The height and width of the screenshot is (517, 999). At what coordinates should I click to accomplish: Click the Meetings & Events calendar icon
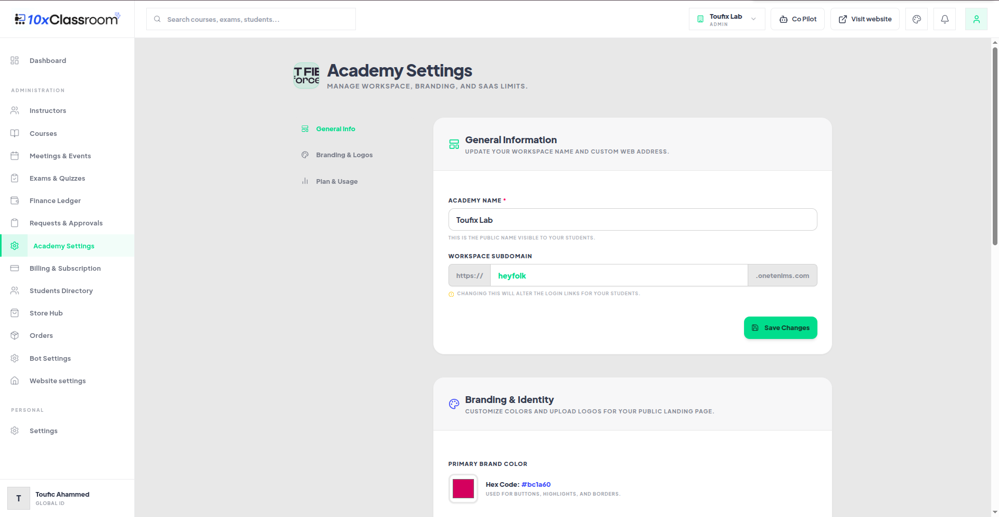click(x=15, y=156)
